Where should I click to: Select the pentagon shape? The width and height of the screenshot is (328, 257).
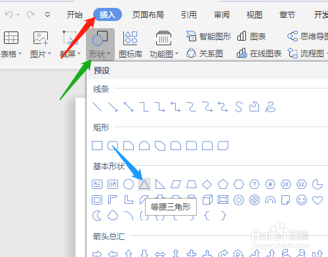223,184
